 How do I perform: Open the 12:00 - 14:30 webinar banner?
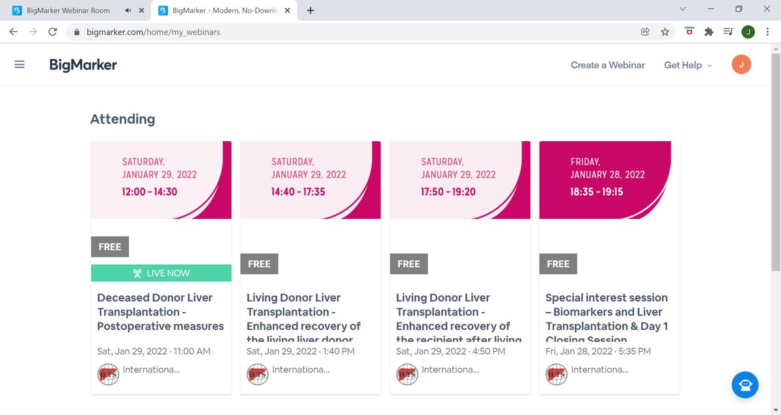click(161, 180)
